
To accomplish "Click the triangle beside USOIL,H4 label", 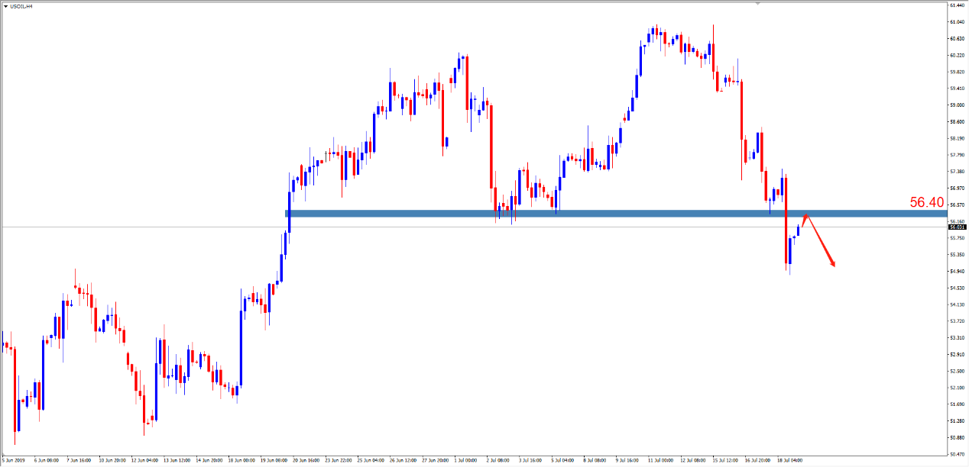I will 5,5.
